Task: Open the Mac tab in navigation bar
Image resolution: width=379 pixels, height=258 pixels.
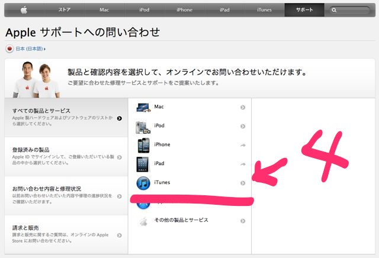Action: click(x=104, y=10)
